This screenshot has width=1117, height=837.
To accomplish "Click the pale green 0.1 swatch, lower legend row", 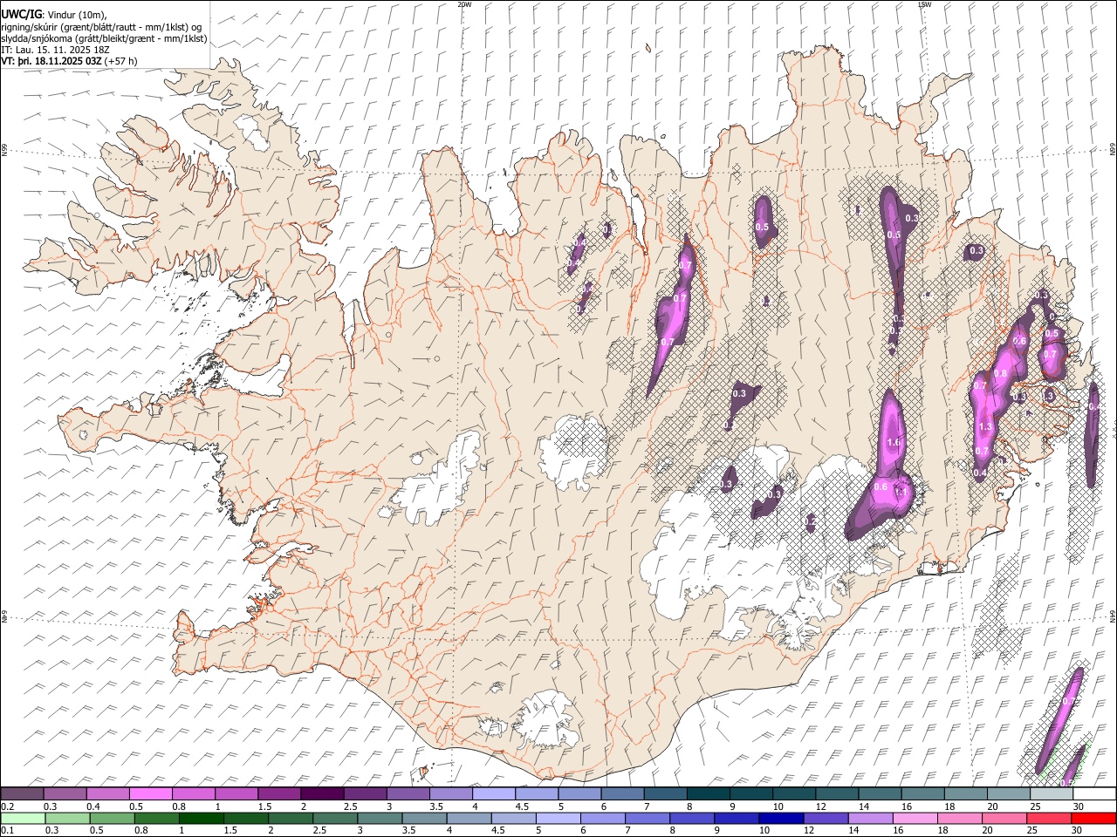I will pyautogui.click(x=24, y=819).
